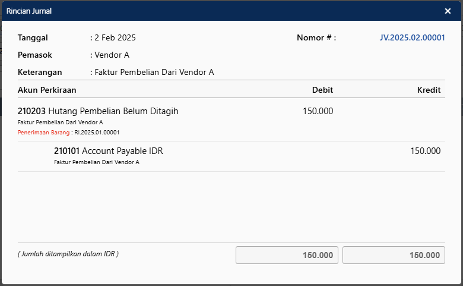Click the total kredit field at bottom
Screen dimensions: 463x286
[394, 255]
